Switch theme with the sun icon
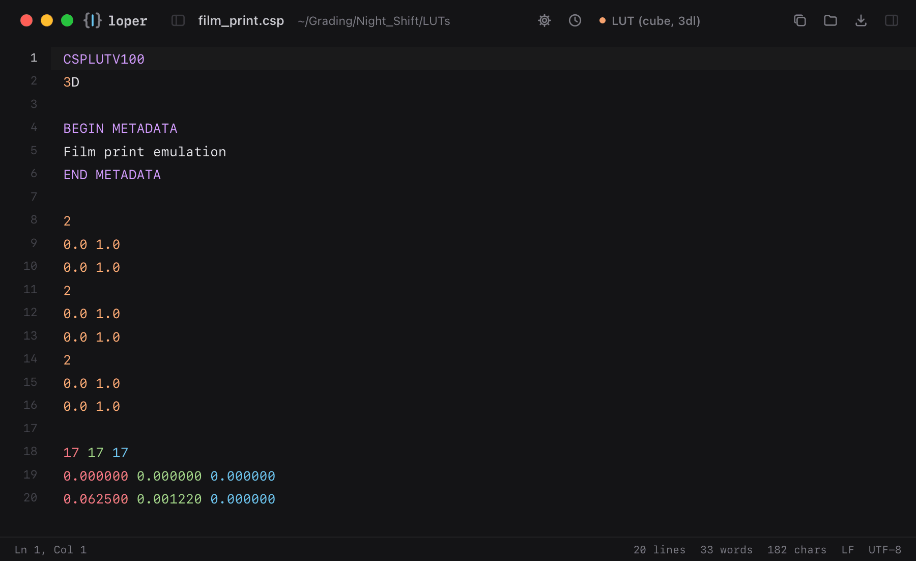The image size is (916, 561). 545,20
